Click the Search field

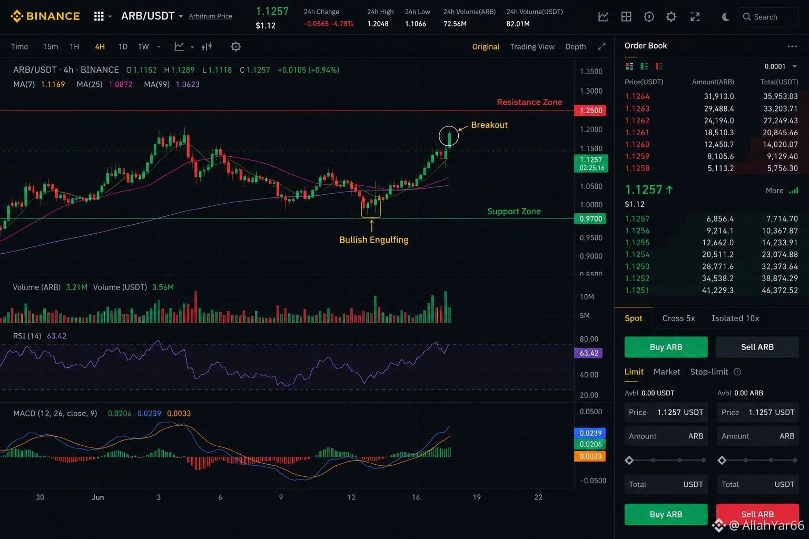[x=768, y=17]
